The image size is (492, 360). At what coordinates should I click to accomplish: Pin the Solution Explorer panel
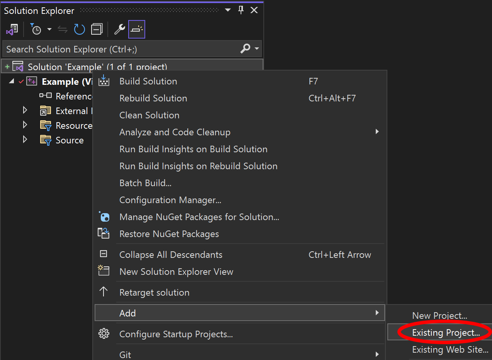pyautogui.click(x=241, y=10)
